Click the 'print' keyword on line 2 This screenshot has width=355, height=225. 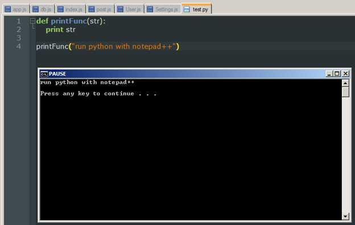[x=55, y=30]
